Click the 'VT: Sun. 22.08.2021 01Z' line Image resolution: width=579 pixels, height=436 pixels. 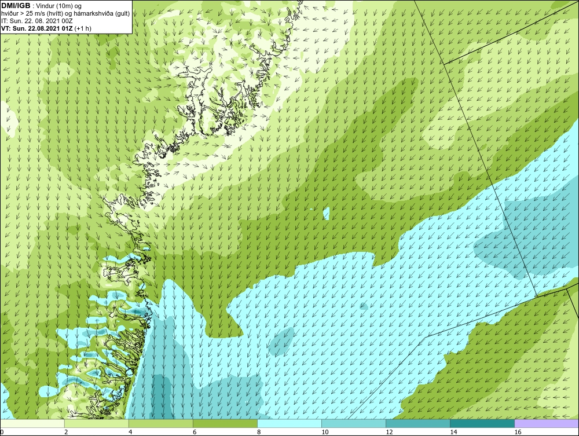pyautogui.click(x=46, y=28)
